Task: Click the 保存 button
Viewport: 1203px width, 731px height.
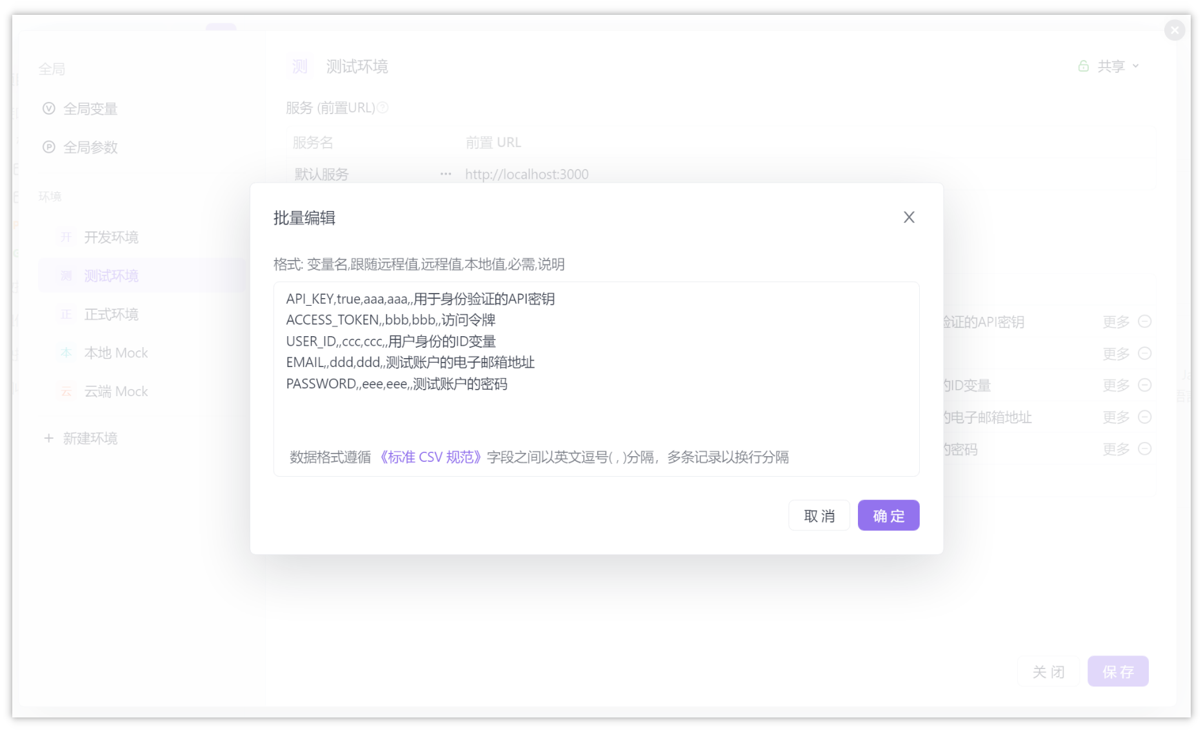Action: (1118, 671)
